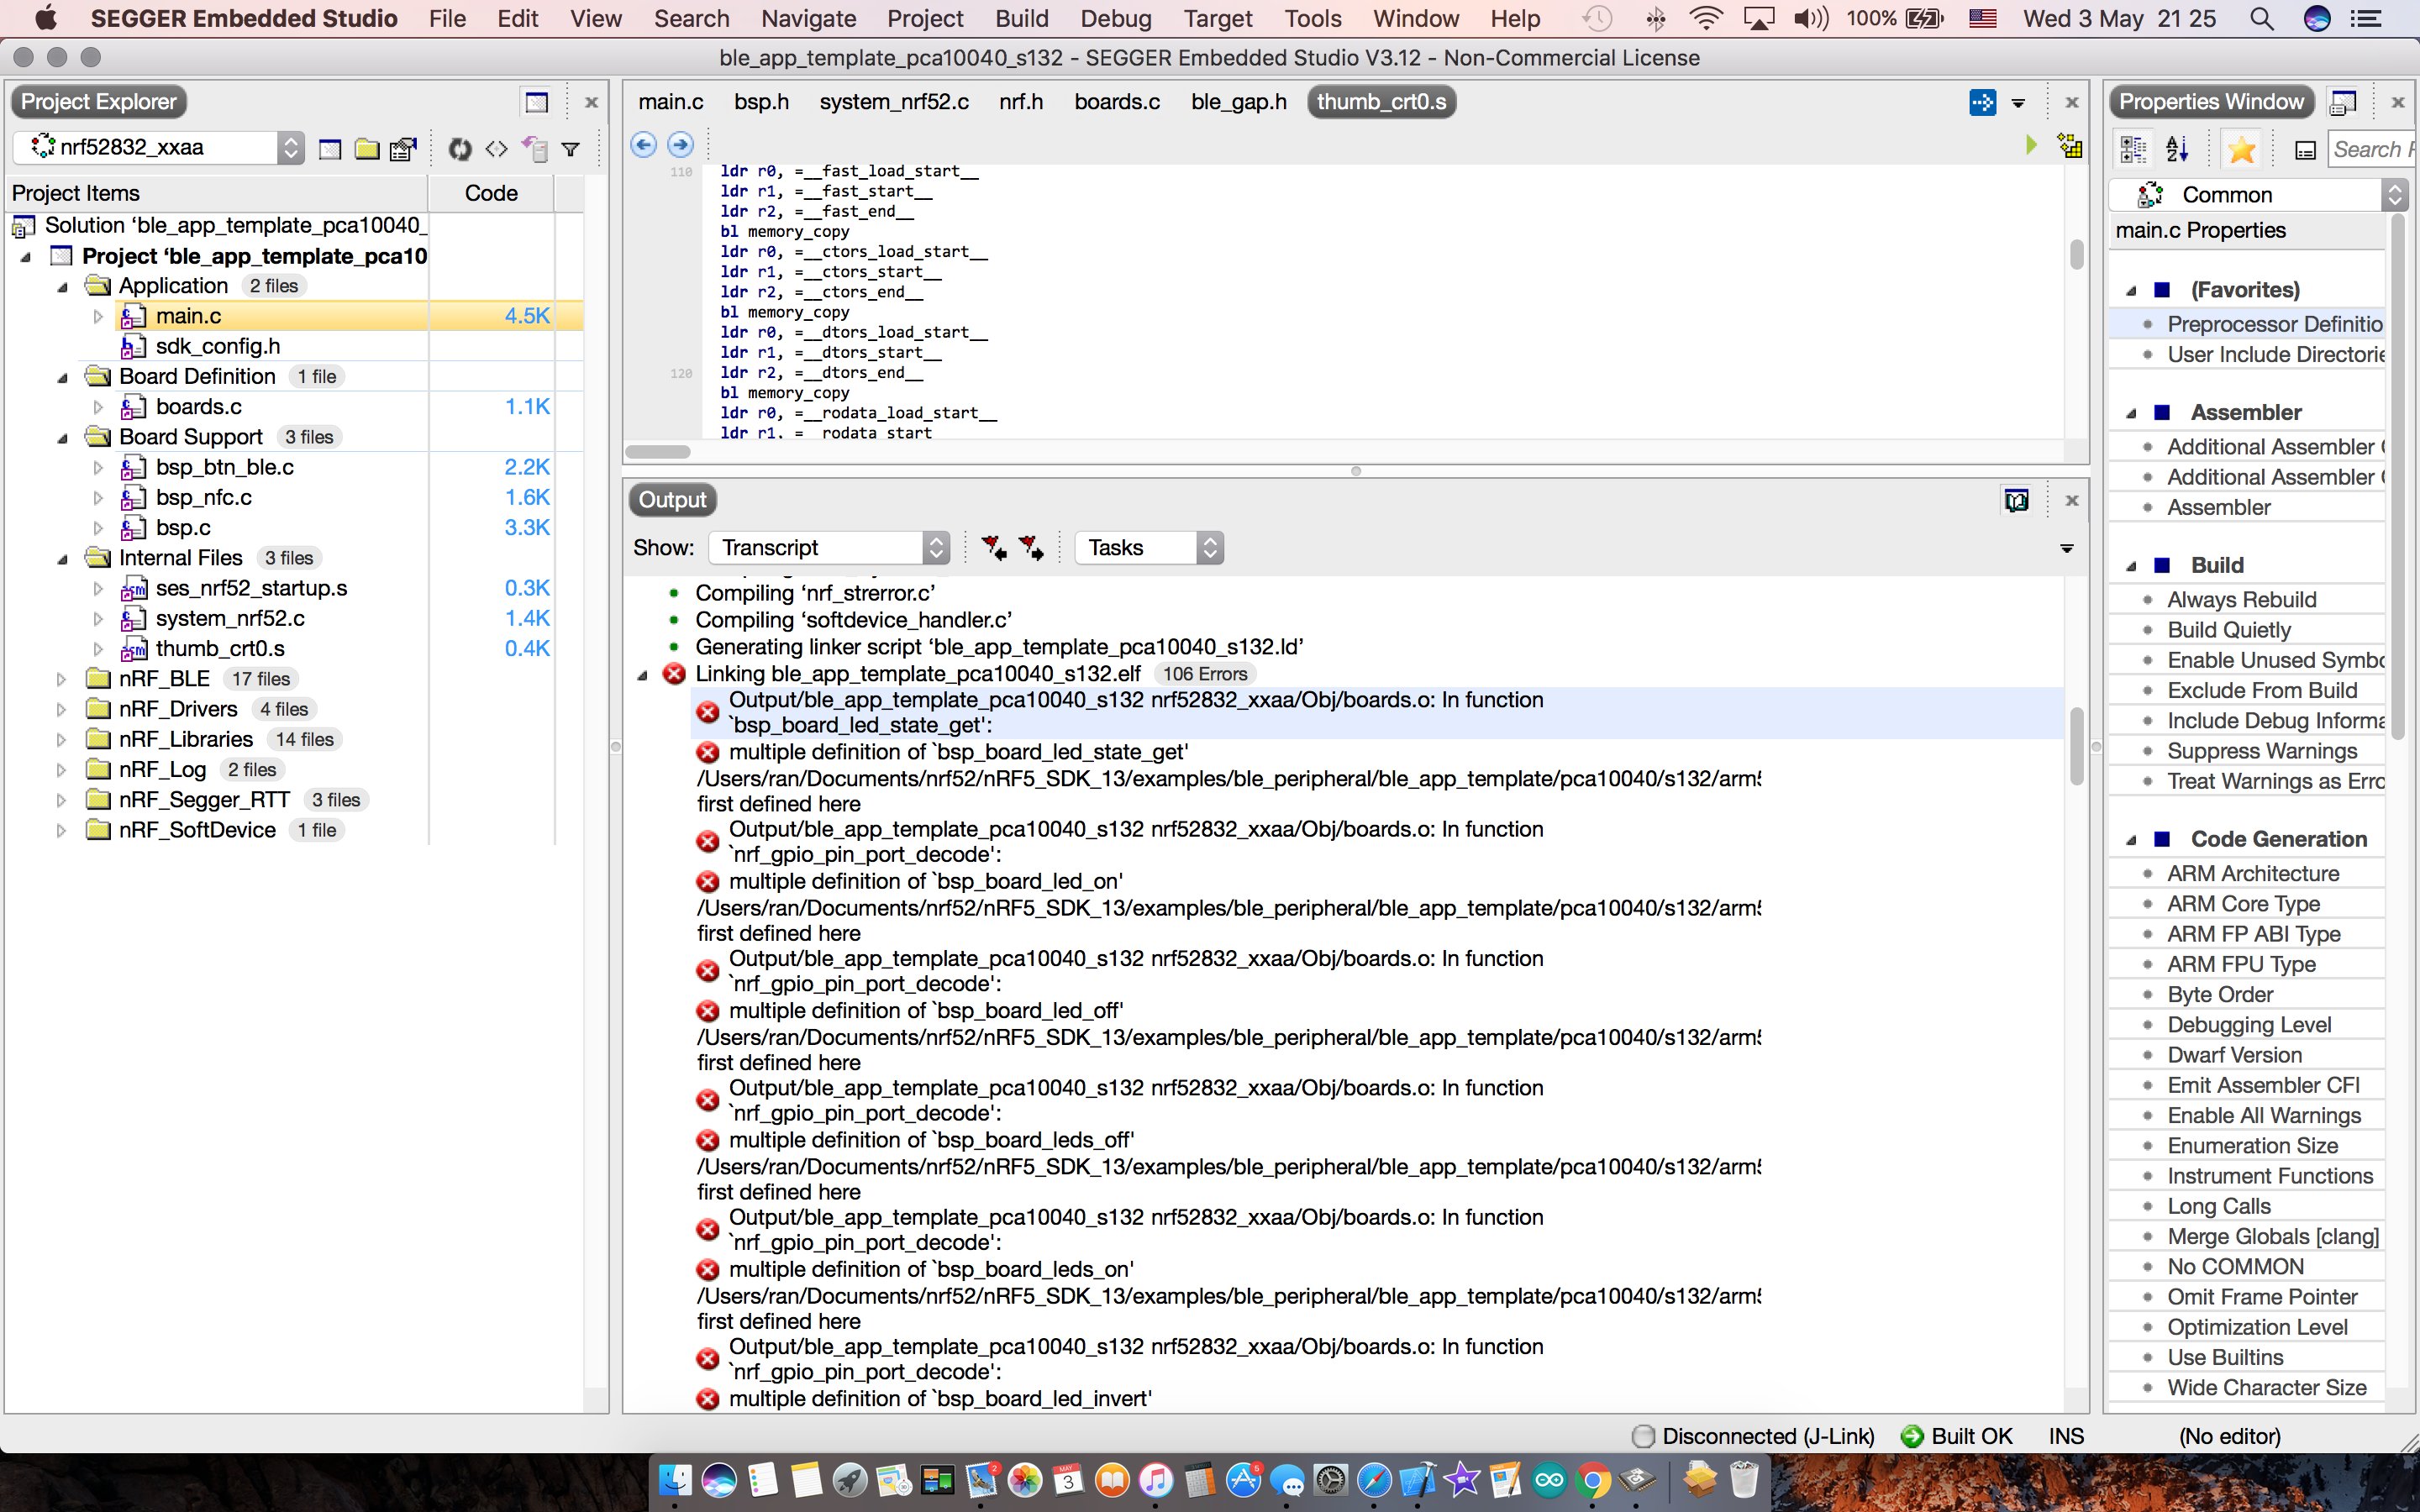The height and width of the screenshot is (1512, 2420).
Task: Expand the main.c tree node
Action: click(98, 317)
